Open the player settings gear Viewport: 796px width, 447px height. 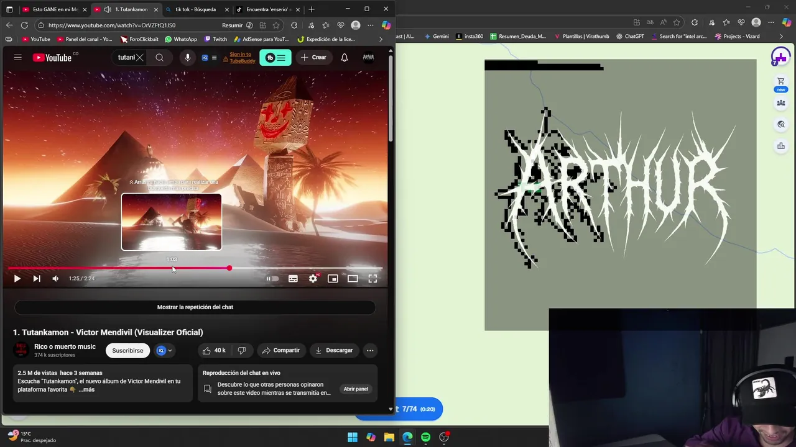tap(313, 279)
